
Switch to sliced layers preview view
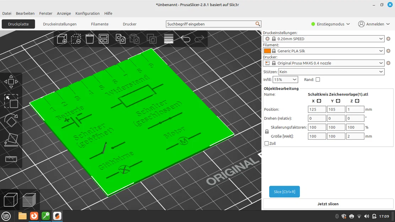[x=29, y=200]
